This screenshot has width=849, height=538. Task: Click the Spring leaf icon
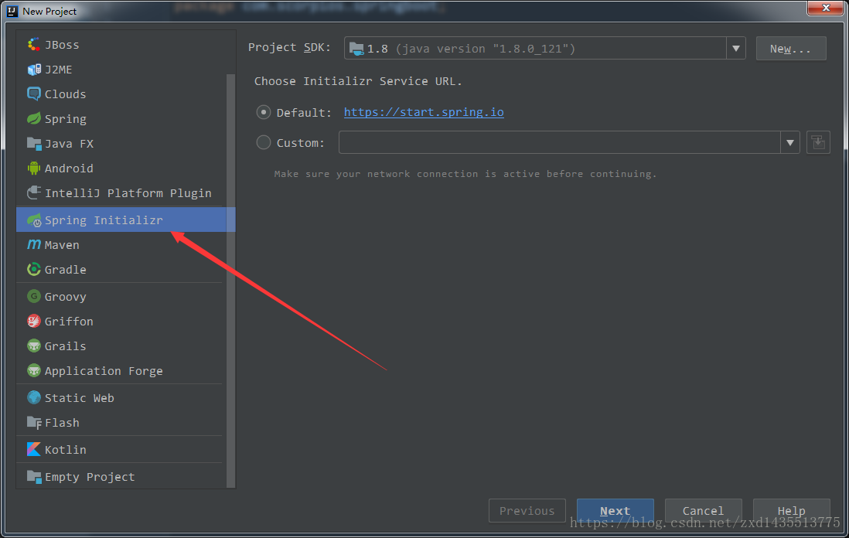pos(33,118)
